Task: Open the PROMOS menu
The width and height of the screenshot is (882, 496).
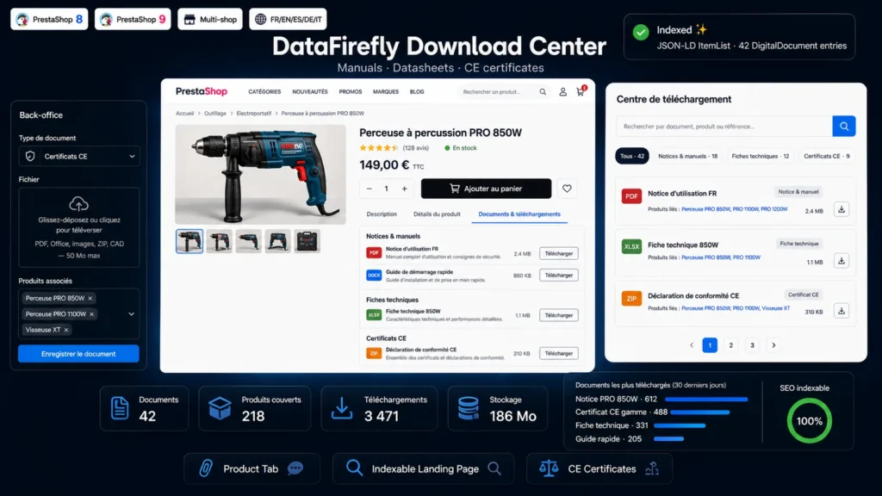Action: pos(351,91)
